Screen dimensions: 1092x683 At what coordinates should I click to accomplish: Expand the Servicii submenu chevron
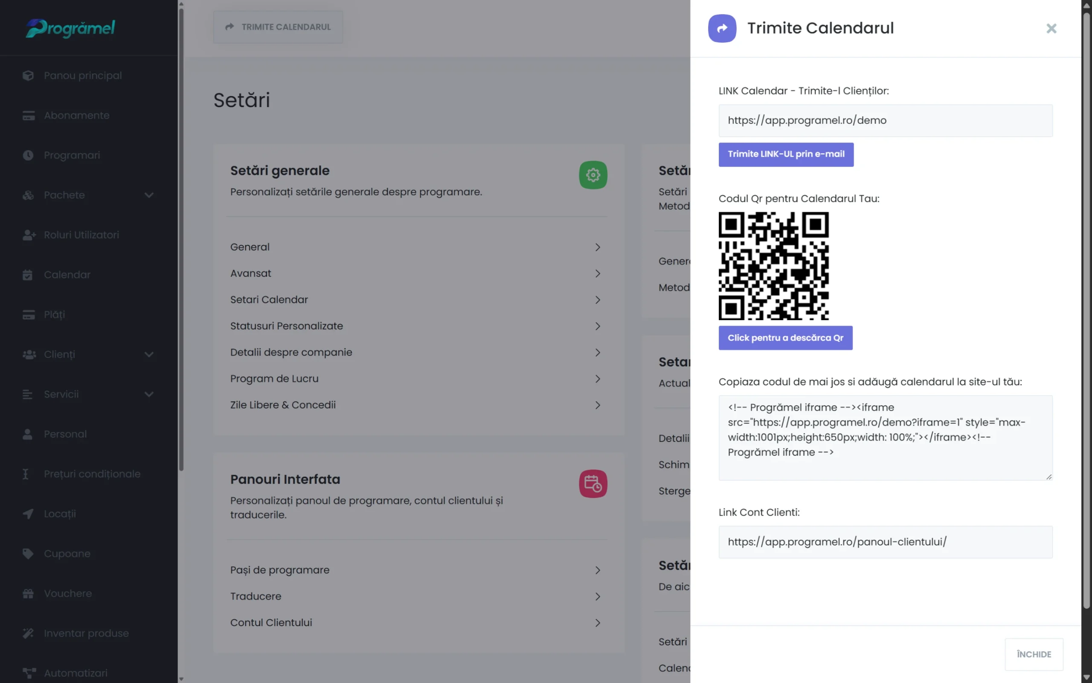(149, 394)
